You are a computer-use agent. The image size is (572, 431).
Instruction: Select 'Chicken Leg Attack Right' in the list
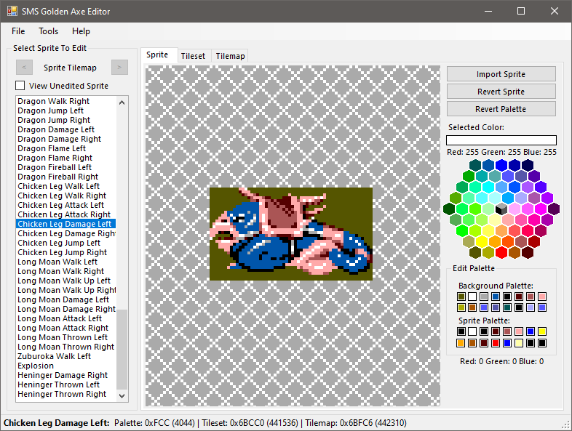(x=64, y=215)
